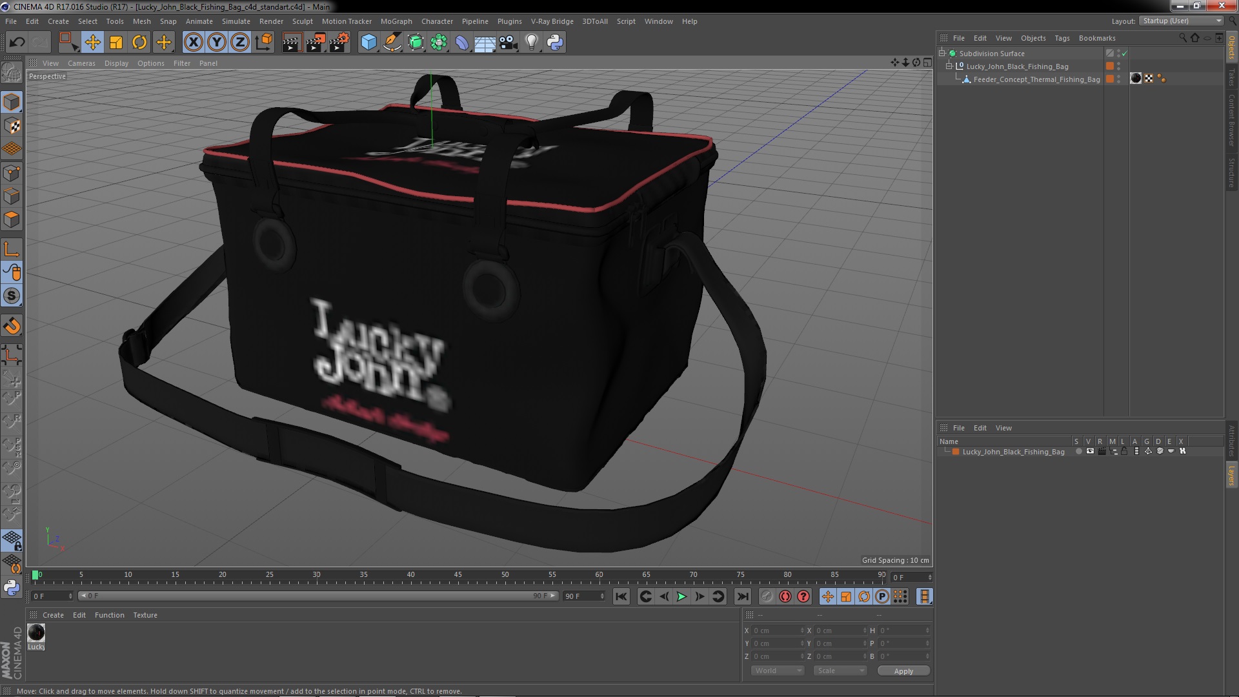Open the World coordinate system dropdown
The image size is (1239, 697).
tap(777, 671)
